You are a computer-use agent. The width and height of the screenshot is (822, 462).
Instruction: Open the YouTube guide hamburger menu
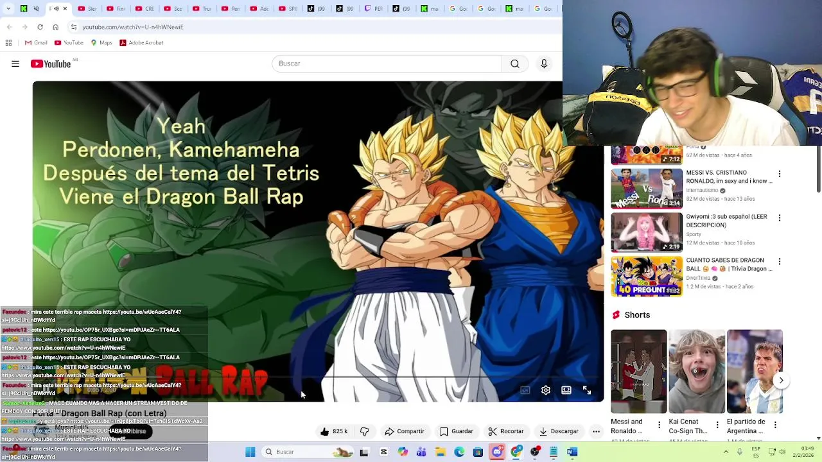[x=15, y=64]
